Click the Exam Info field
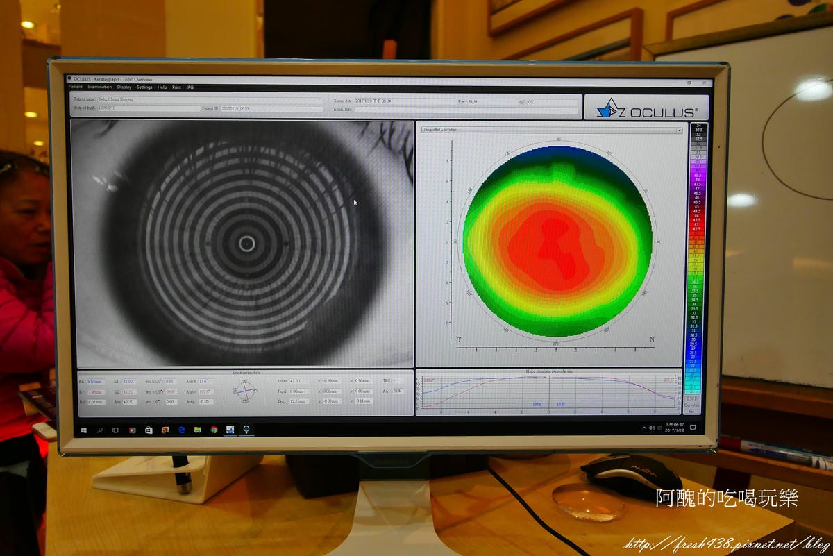Viewport: 833px width, 556px height. 467,110
